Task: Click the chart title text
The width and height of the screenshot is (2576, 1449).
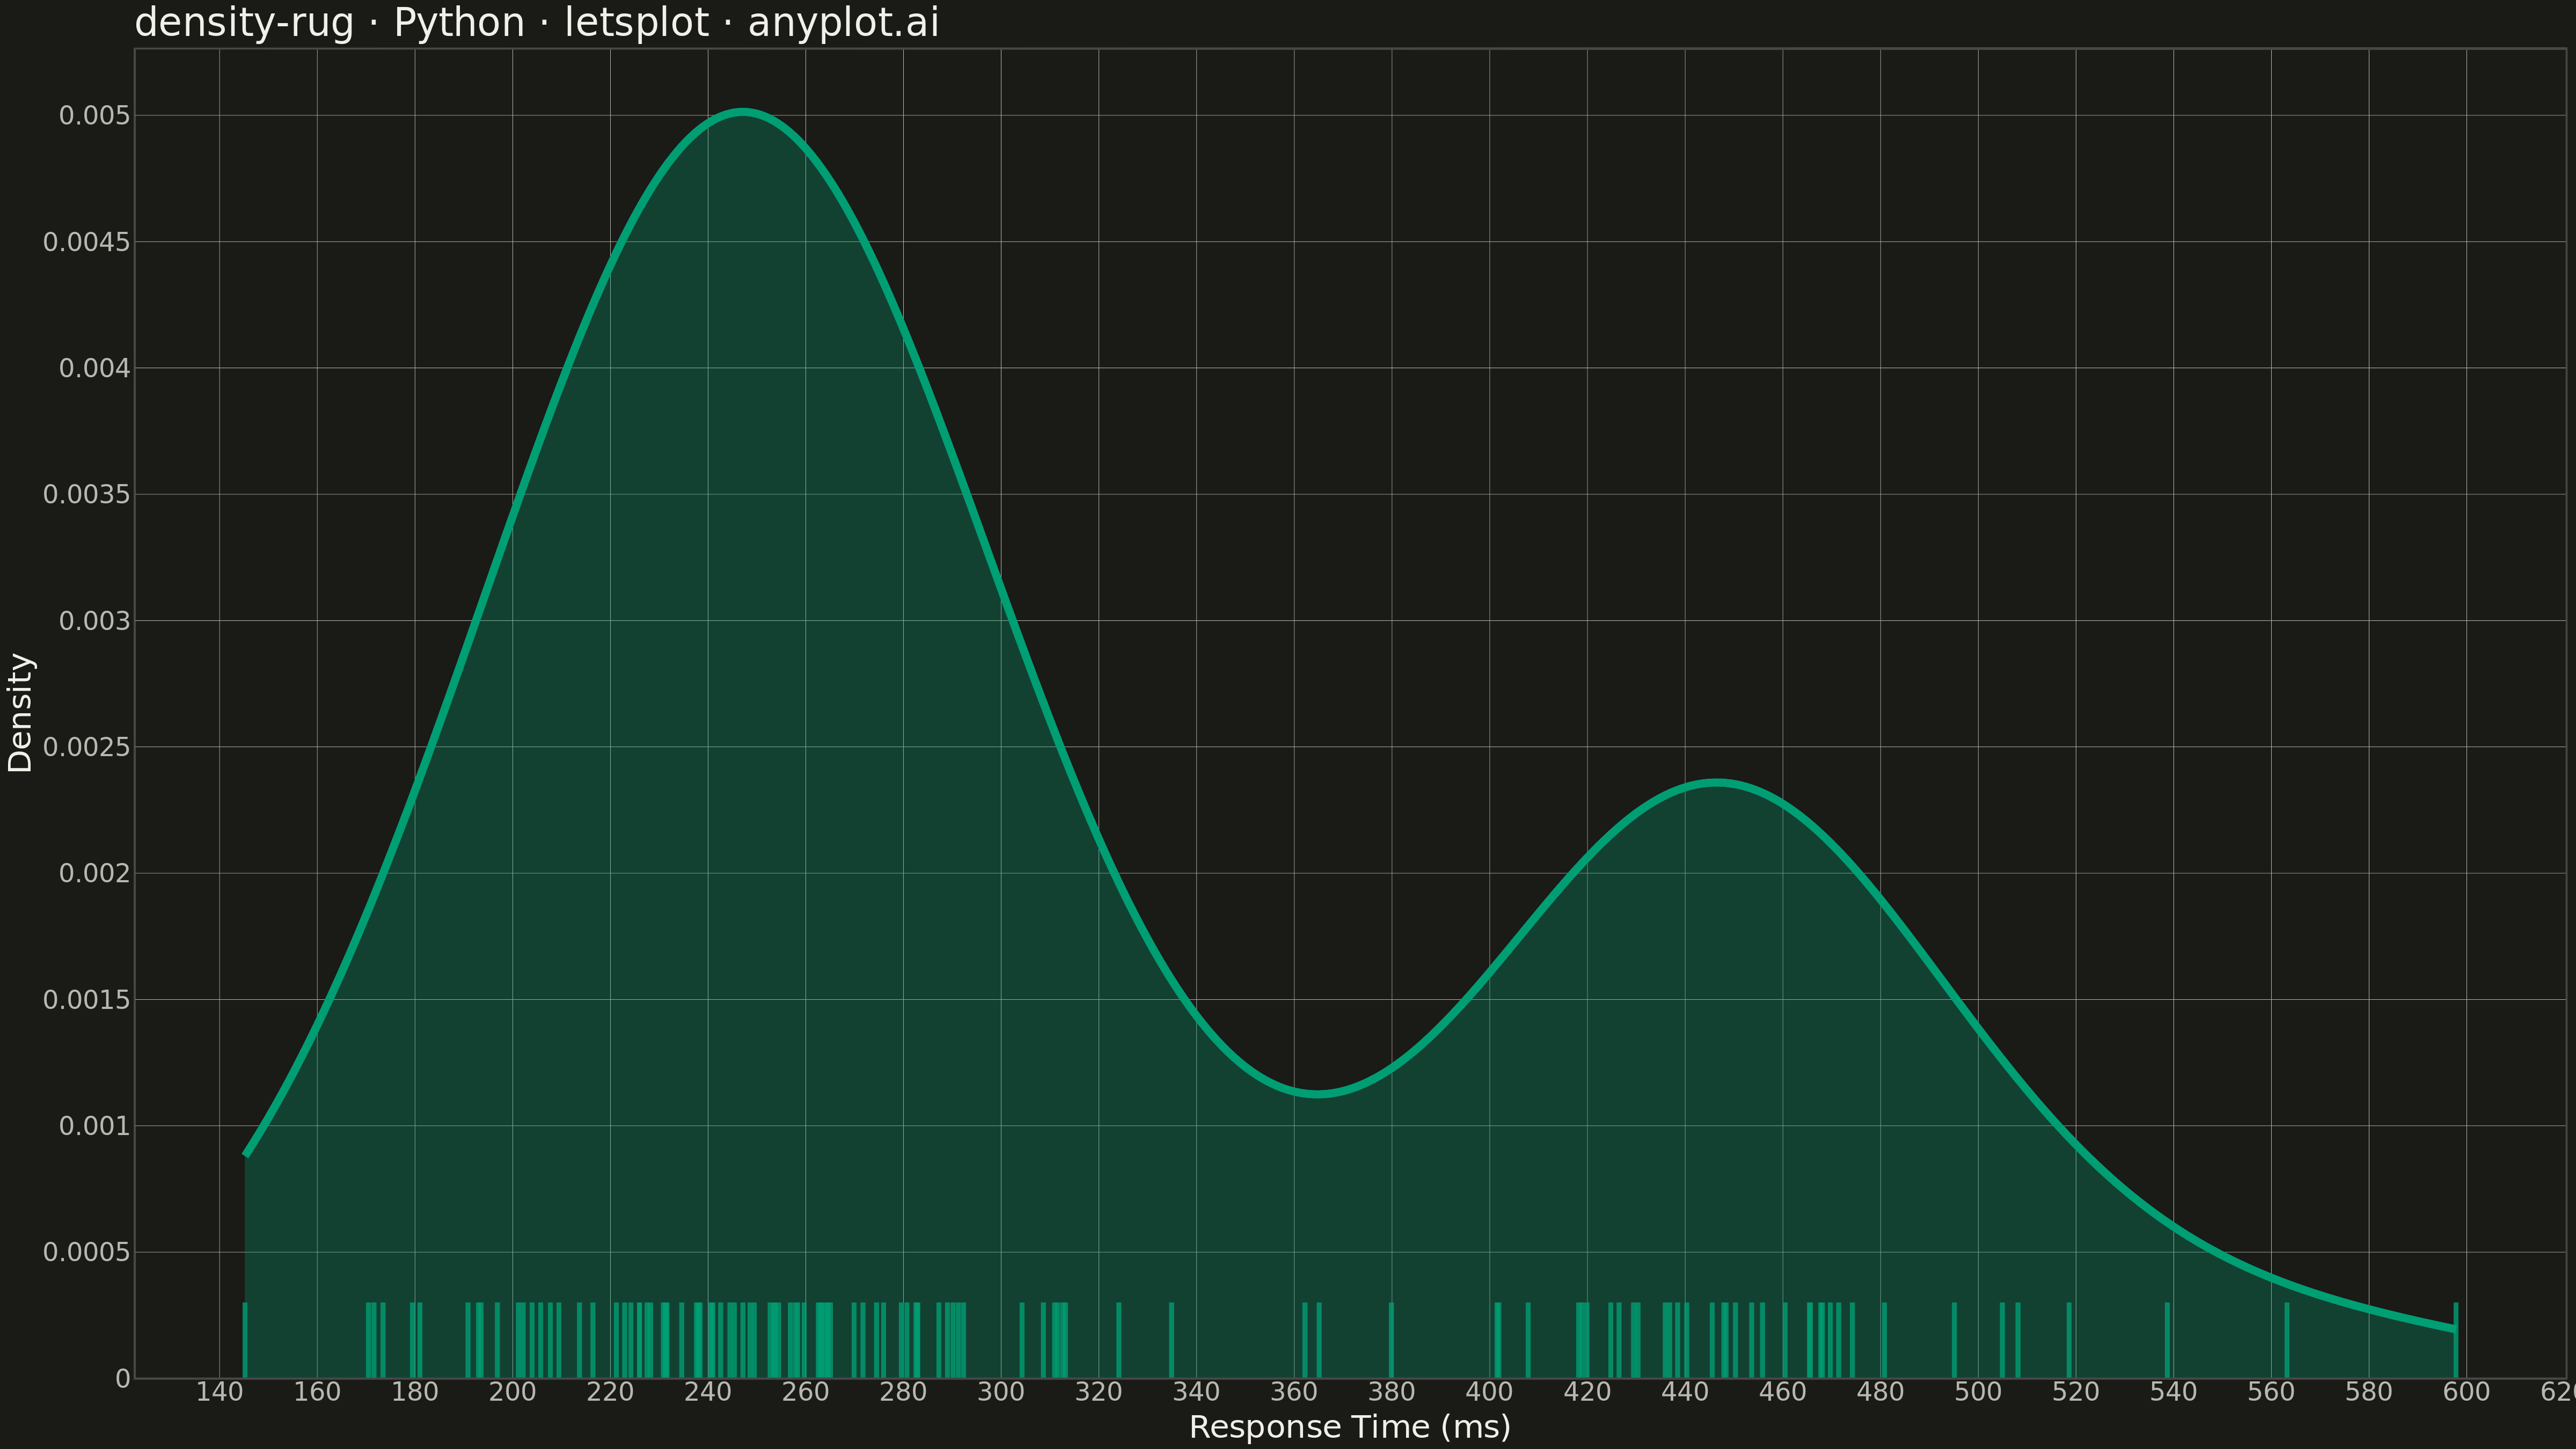Action: click(537, 23)
